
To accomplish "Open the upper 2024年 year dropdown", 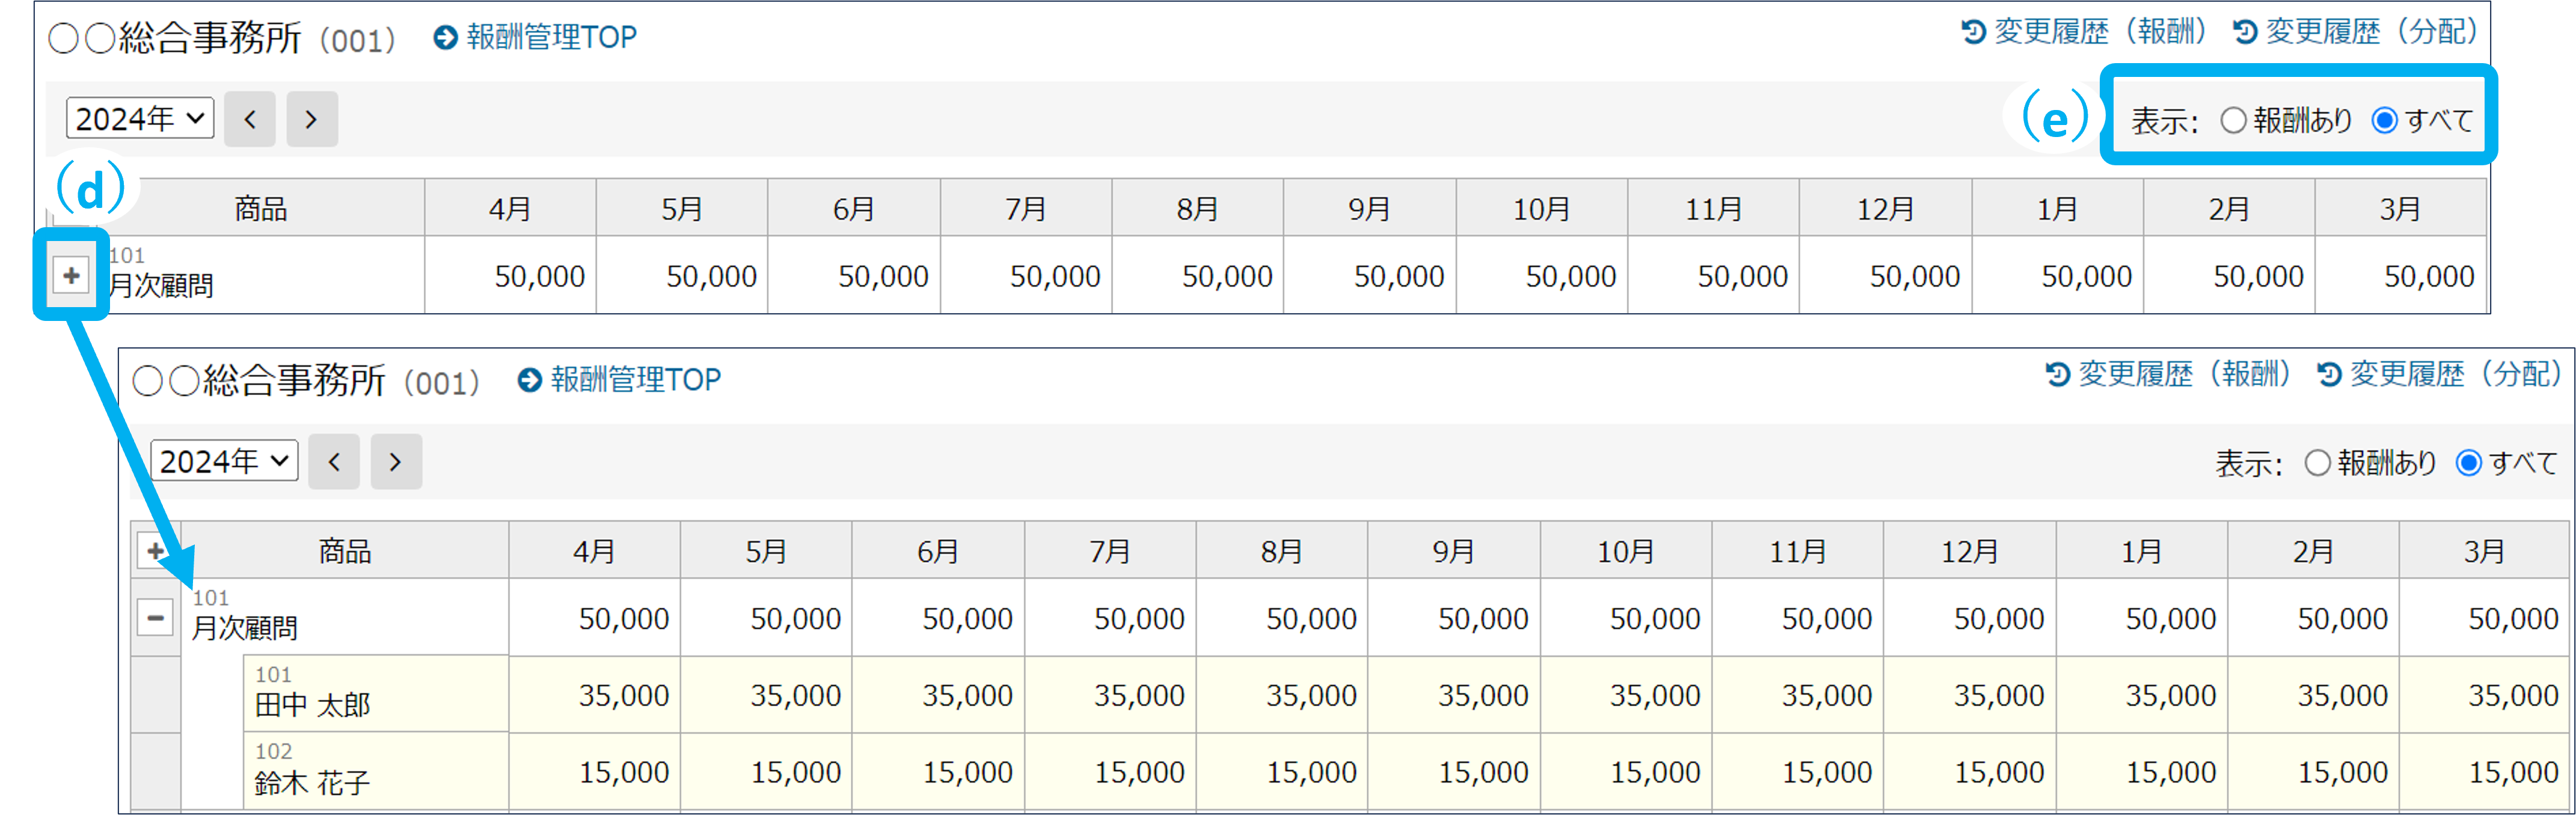I will [140, 119].
